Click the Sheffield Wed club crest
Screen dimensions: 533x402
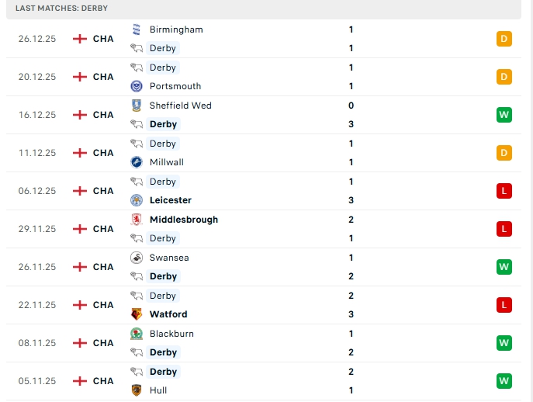137,106
